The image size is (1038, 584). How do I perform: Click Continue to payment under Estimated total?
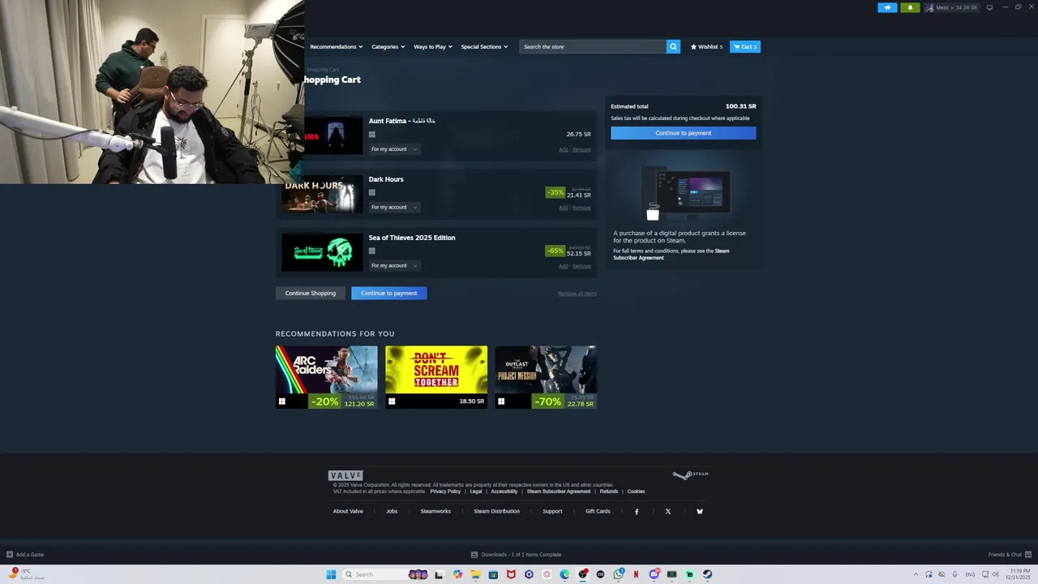pos(683,133)
